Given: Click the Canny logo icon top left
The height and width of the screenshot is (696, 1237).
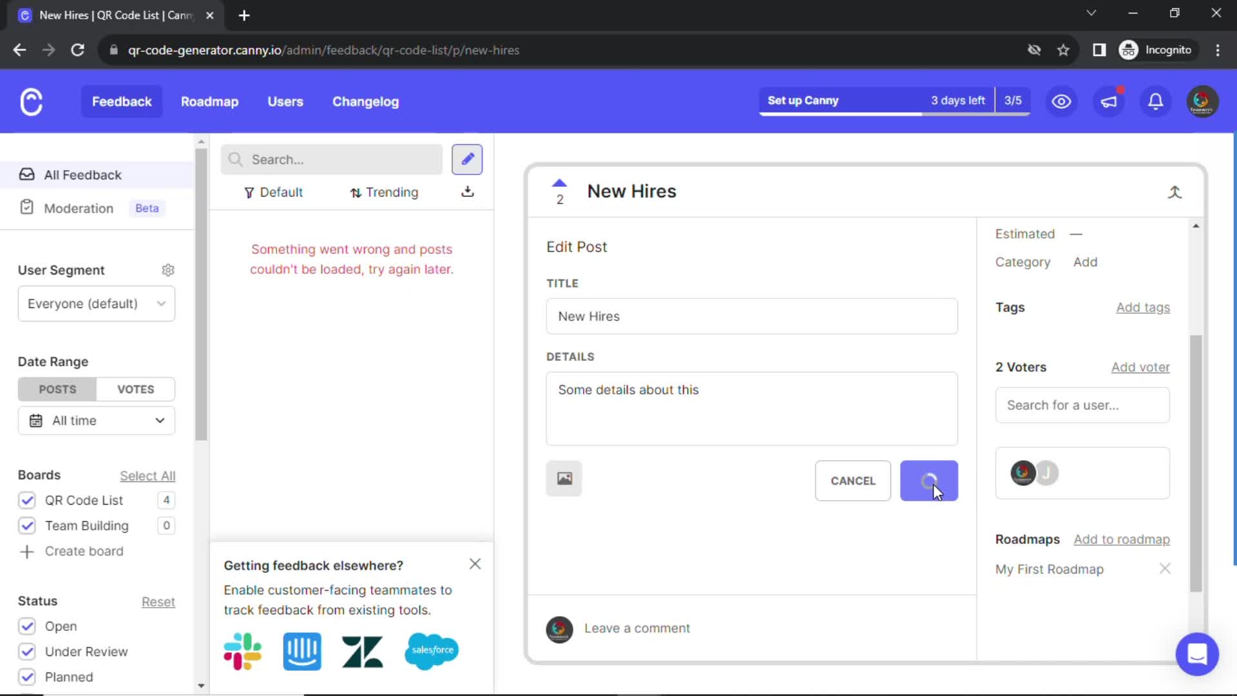Looking at the screenshot, I should 32,101.
